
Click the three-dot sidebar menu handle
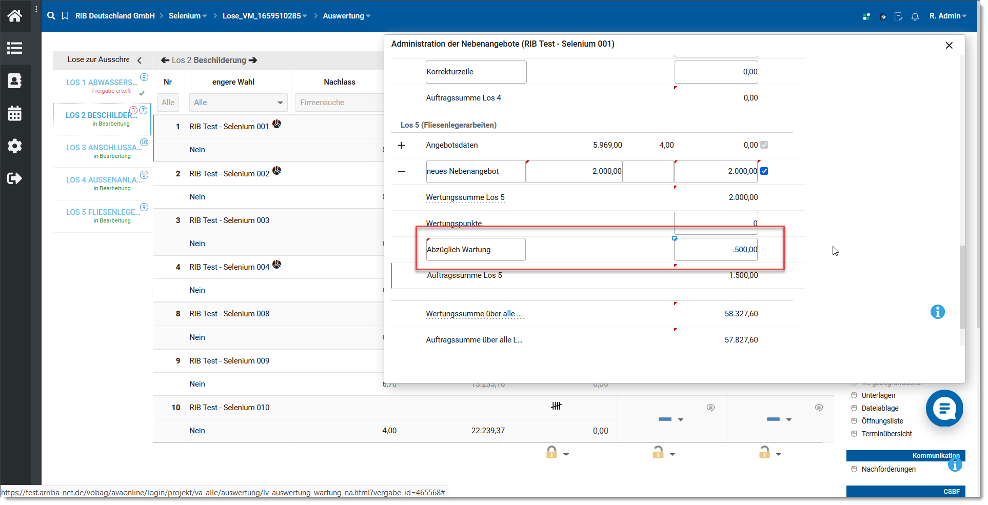click(36, 9)
